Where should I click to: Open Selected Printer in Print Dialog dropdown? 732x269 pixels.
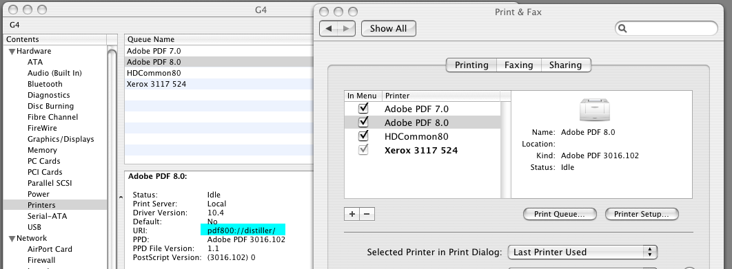(582, 252)
